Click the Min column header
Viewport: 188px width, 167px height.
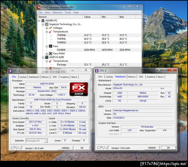click(x=109, y=17)
